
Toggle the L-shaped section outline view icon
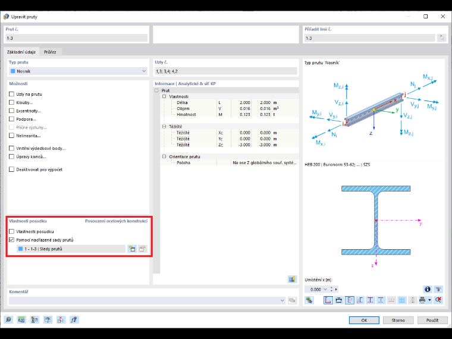tap(328, 300)
